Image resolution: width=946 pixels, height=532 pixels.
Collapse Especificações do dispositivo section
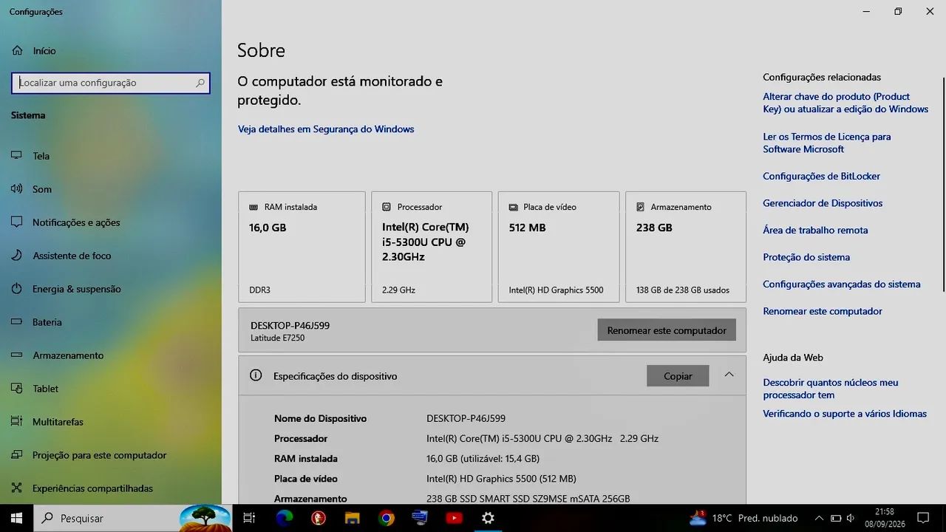point(729,375)
